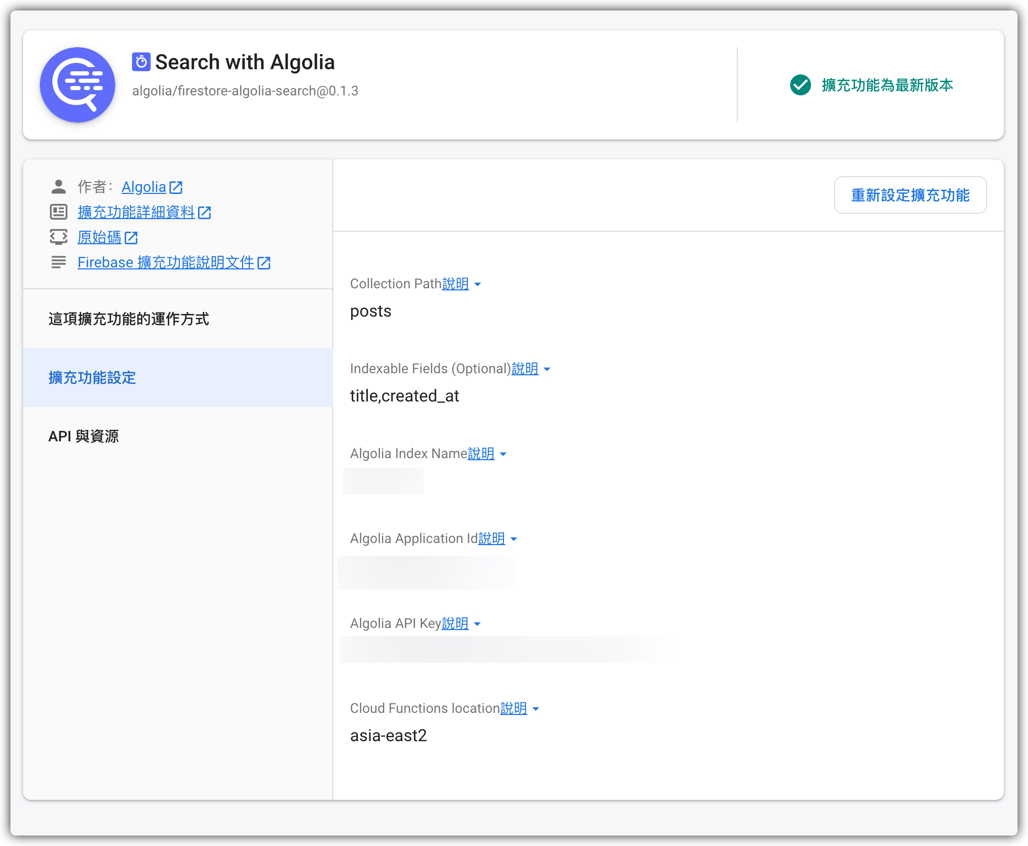This screenshot has height=846, width=1028.
Task: Select the 擴充功能設定 tab
Action: coord(92,377)
